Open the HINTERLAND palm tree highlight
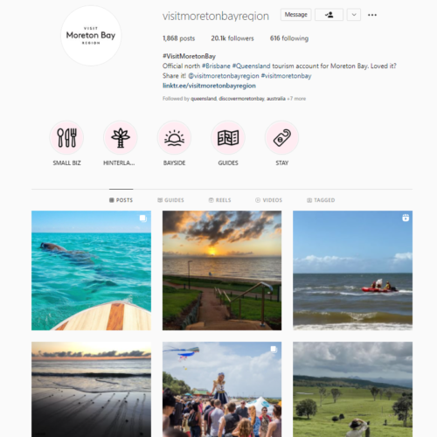The height and width of the screenshot is (437, 437). 121,138
